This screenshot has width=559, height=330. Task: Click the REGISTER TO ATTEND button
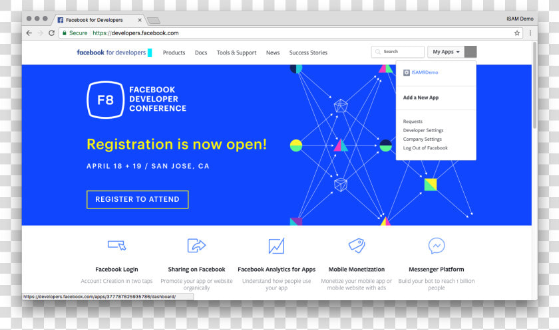pyautogui.click(x=137, y=199)
